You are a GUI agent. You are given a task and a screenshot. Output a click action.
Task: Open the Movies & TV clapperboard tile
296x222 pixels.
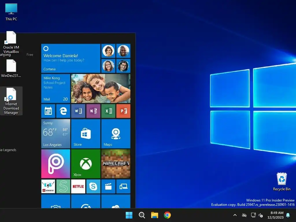(108, 186)
